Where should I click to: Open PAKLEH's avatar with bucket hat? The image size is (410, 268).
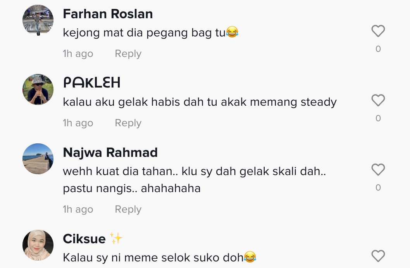coord(38,89)
